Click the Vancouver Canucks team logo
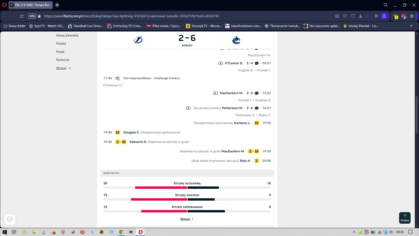The width and height of the screenshot is (419, 236). click(236, 40)
